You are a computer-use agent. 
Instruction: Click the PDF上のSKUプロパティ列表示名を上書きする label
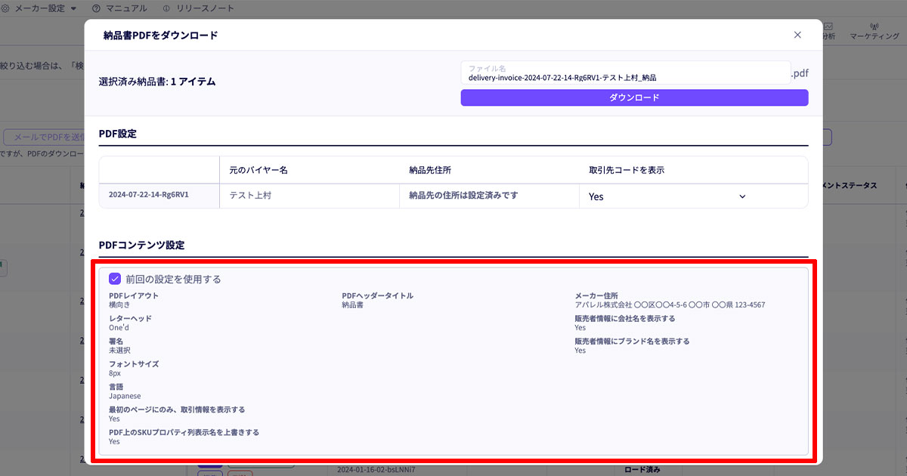[x=184, y=432]
